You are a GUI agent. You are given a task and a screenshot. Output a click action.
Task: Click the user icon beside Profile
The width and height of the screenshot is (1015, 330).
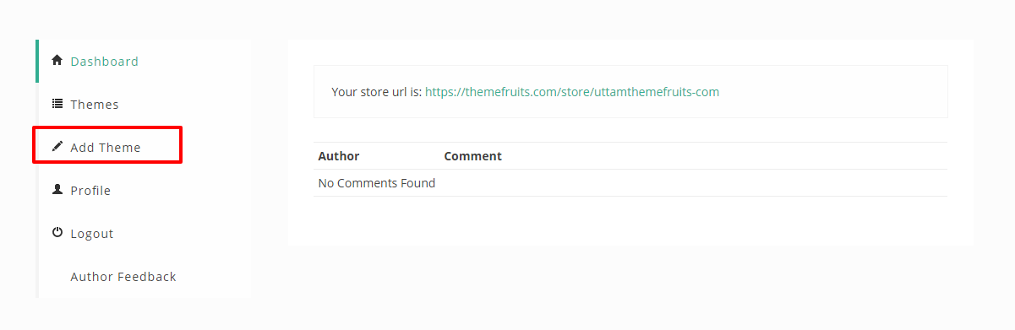[57, 190]
